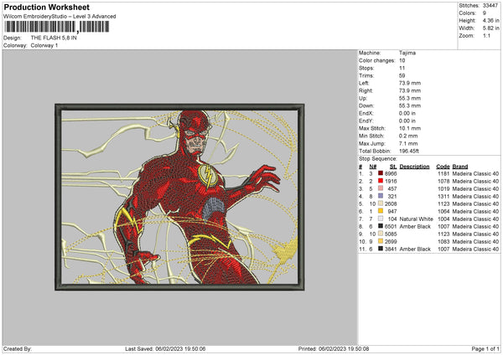Click the Max Stitch value '10.1 mm'
The image size is (503, 355).
(410, 128)
